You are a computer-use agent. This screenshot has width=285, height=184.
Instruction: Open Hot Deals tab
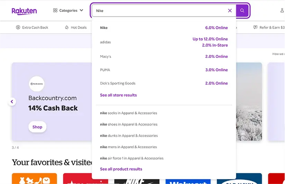click(76, 28)
